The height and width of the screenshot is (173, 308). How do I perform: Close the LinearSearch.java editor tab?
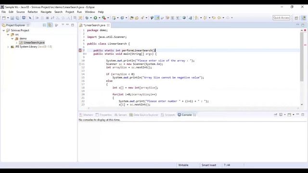pos(108,25)
